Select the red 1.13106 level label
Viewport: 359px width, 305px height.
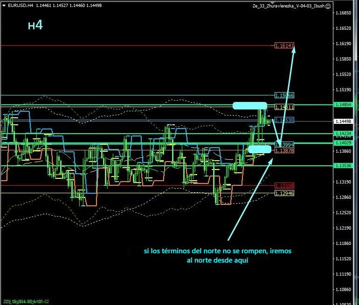pos(284,186)
